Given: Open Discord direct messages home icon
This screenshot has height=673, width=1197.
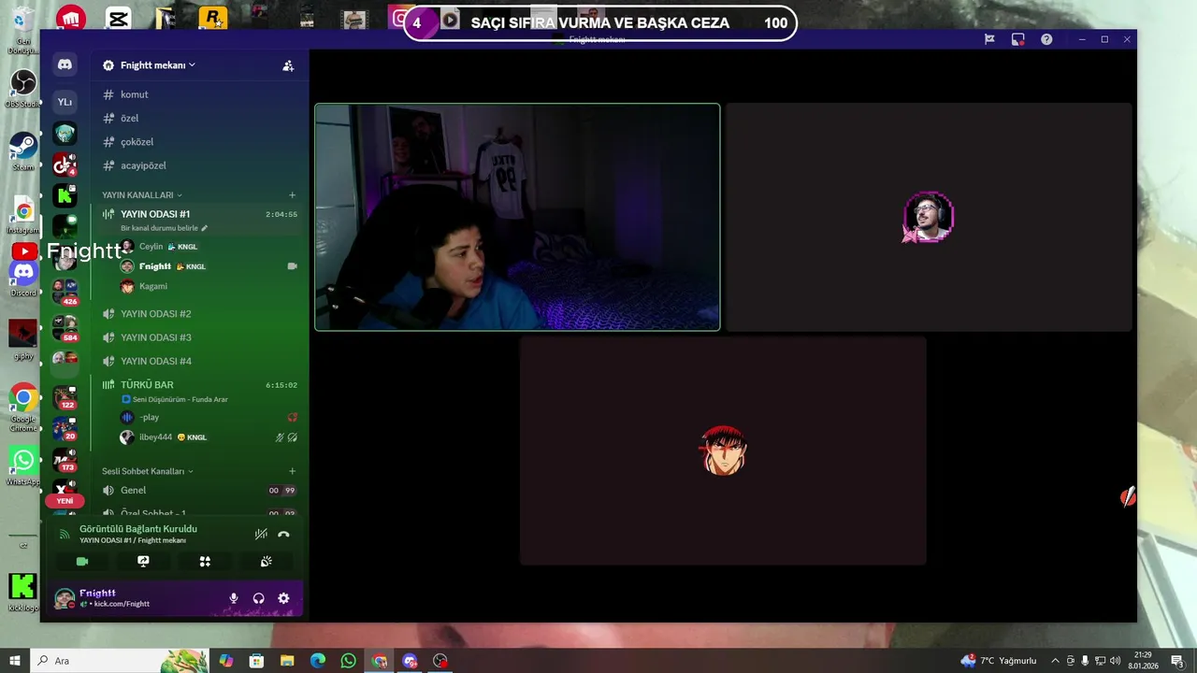Looking at the screenshot, I should coord(65,64).
